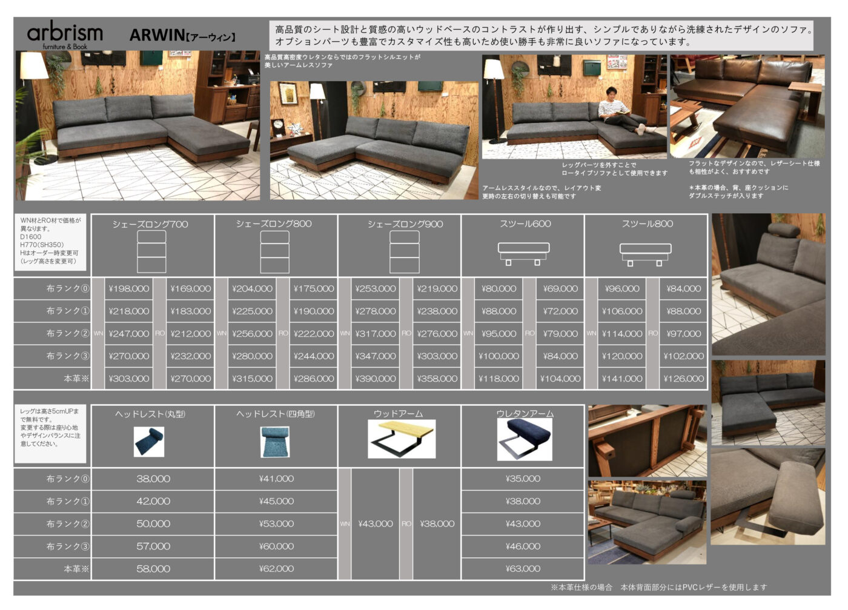Click the ¥198,000 price cell
848x610 pixels.
point(129,289)
